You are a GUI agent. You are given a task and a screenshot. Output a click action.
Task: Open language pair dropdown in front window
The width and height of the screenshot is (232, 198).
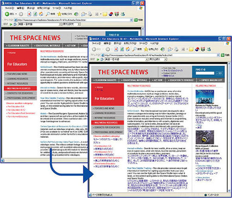tap(147, 59)
